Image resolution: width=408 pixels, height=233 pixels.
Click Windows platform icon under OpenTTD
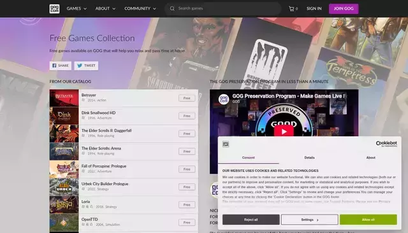coord(84,224)
